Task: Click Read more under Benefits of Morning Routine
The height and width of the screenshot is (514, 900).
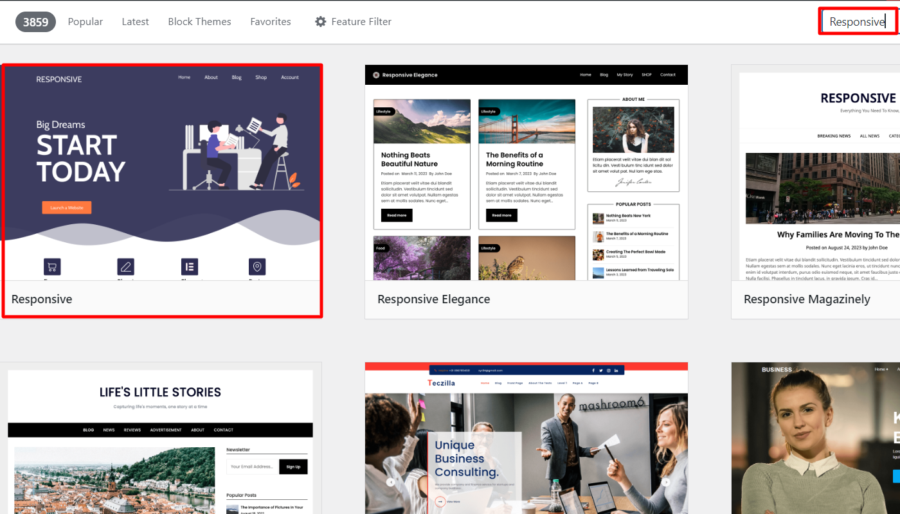Action: 501,215
